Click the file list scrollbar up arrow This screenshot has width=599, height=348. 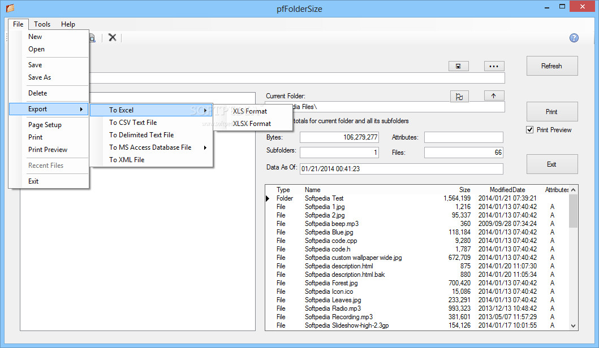pyautogui.click(x=573, y=190)
